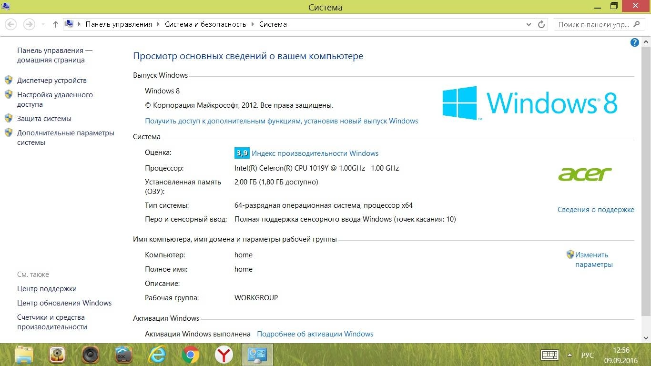Open address bar history dropdown
Viewport: 651px width, 366px height.
pyautogui.click(x=528, y=24)
